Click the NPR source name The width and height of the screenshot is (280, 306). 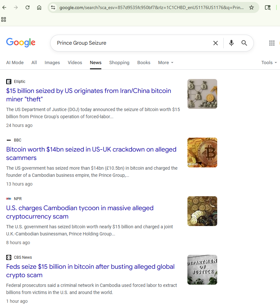coord(18,199)
